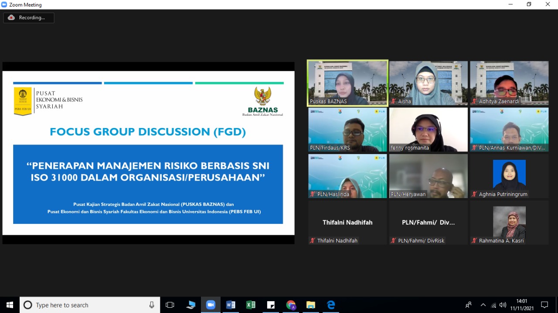Viewport: 558px width, 313px height.
Task: Open the network status icon in the tray
Action: point(493,305)
